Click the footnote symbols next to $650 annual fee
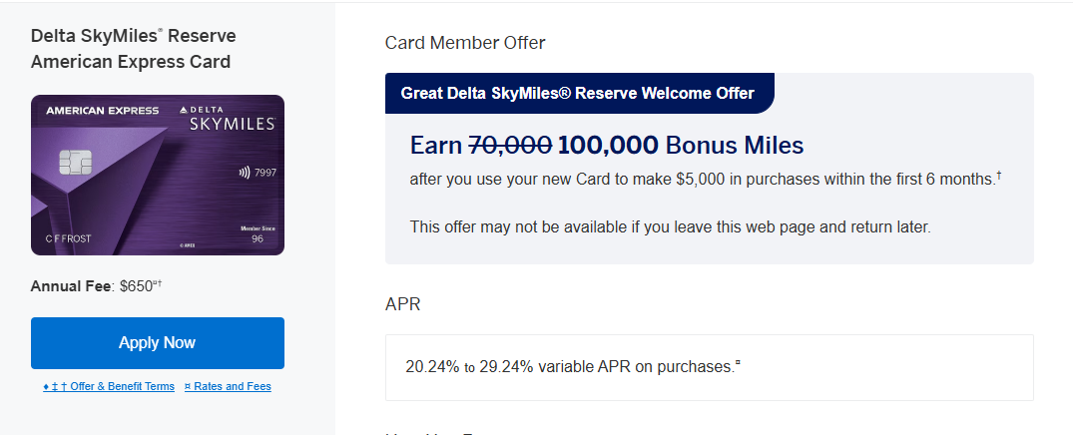 pos(157,283)
